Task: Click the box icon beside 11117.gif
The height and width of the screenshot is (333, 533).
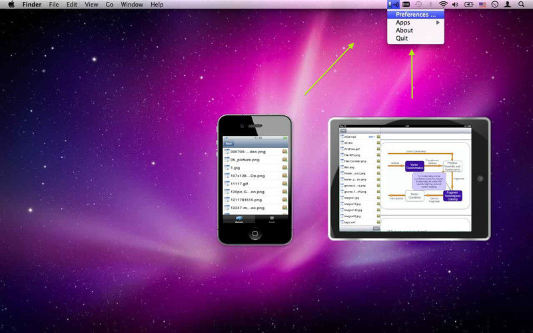Action: (x=284, y=184)
